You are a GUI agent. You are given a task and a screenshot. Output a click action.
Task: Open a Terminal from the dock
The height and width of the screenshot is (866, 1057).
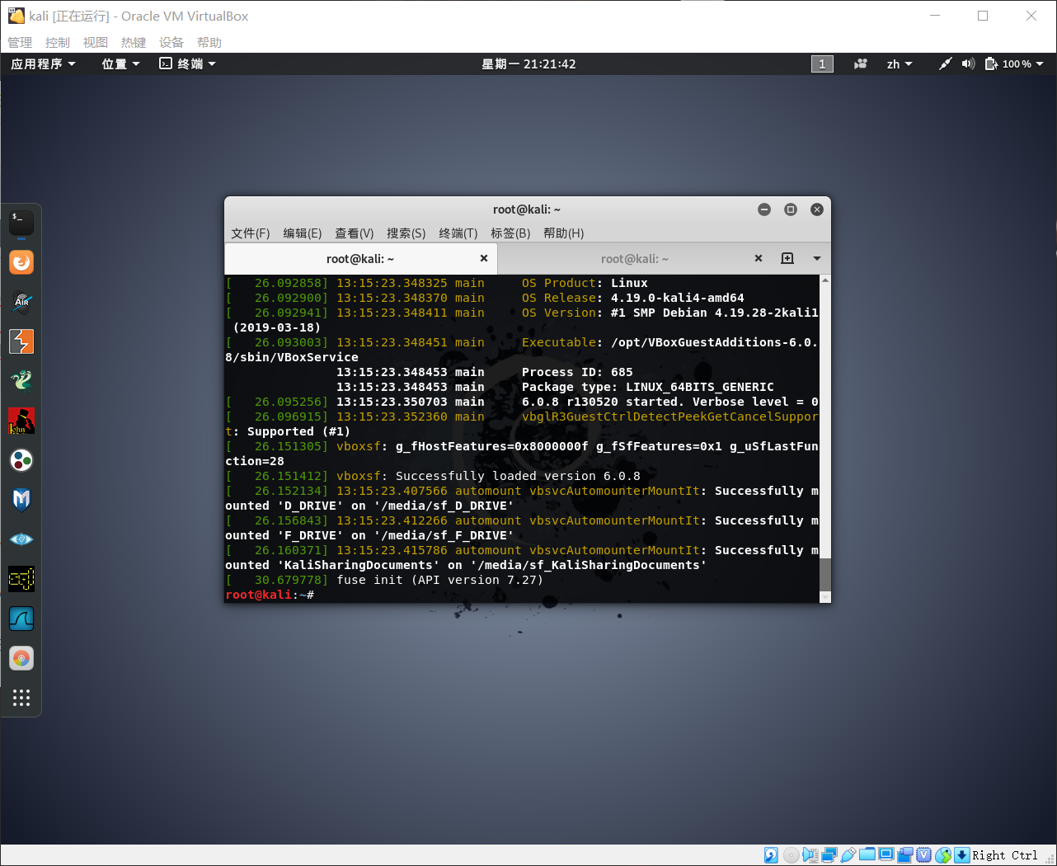pos(20,223)
